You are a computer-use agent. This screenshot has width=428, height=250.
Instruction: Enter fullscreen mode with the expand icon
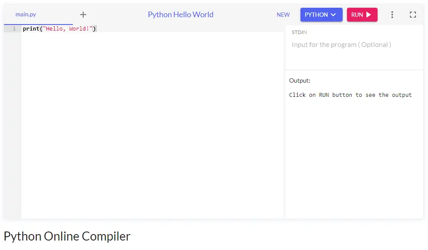[x=413, y=15]
